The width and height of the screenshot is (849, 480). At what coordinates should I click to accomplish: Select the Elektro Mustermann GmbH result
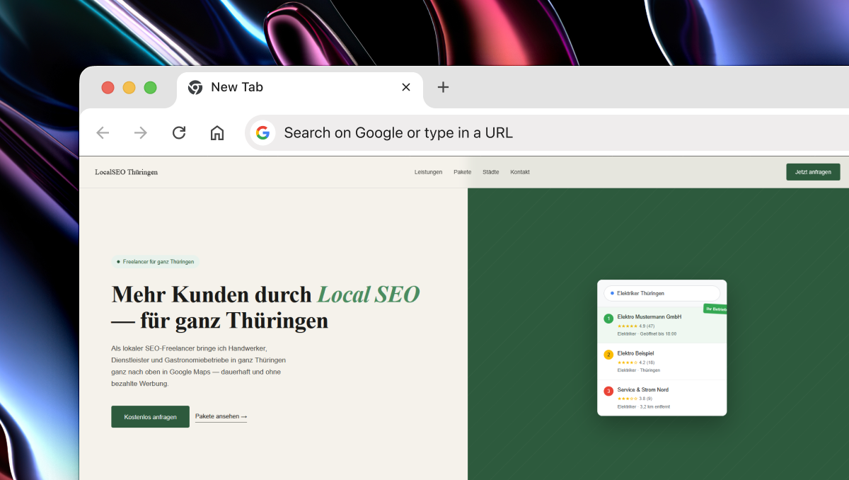point(662,325)
